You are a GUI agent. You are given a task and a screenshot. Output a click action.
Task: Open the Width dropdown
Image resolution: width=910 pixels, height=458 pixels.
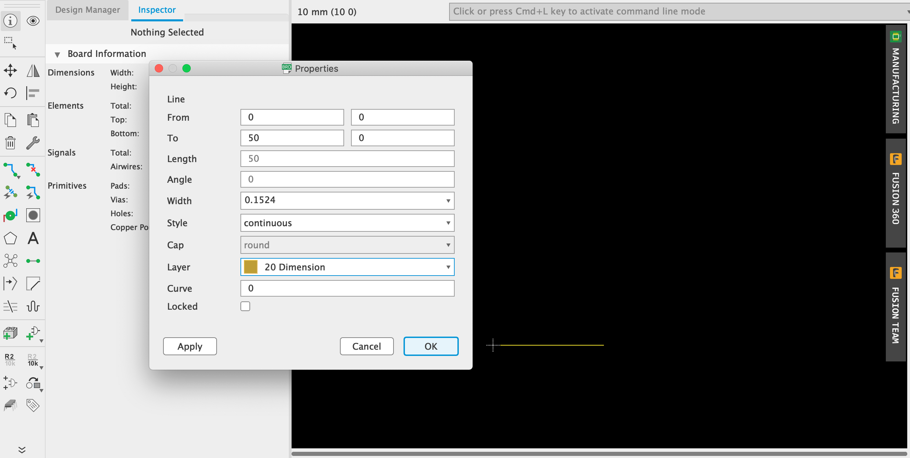coord(448,200)
